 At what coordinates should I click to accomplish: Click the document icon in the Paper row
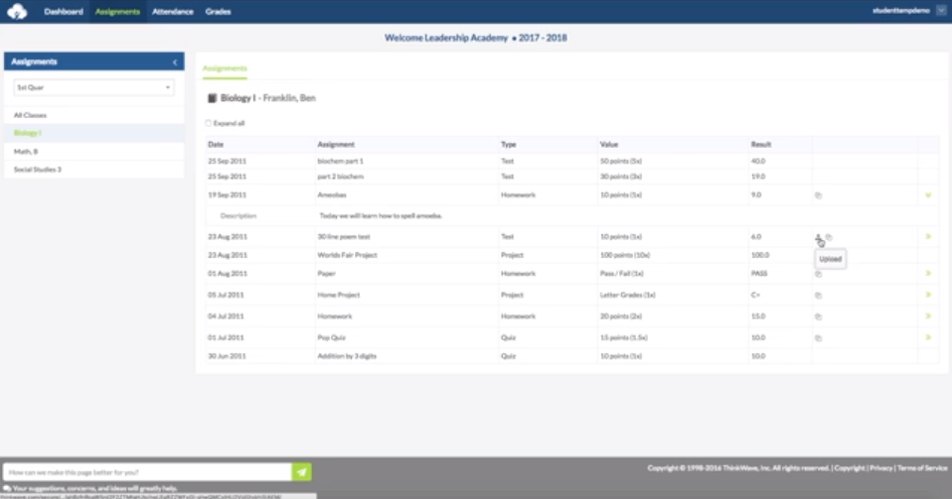[818, 274]
